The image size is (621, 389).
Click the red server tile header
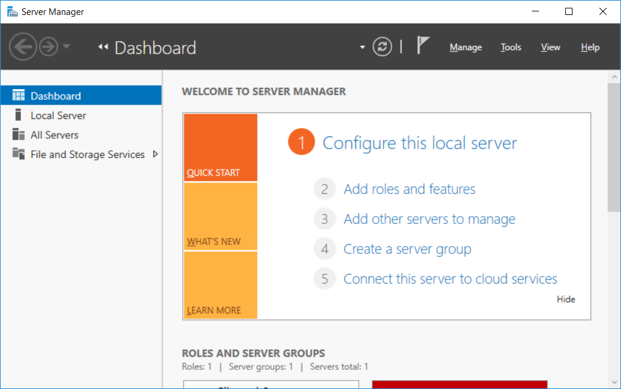coord(460,385)
